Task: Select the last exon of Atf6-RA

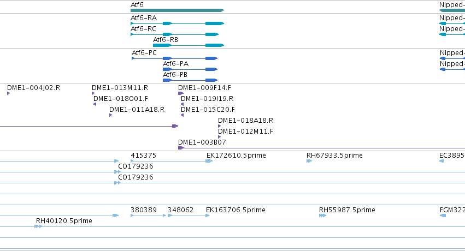Action: (215, 23)
